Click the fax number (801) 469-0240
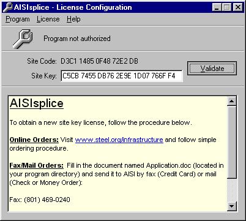The width and height of the screenshot is (246, 221). (47, 200)
